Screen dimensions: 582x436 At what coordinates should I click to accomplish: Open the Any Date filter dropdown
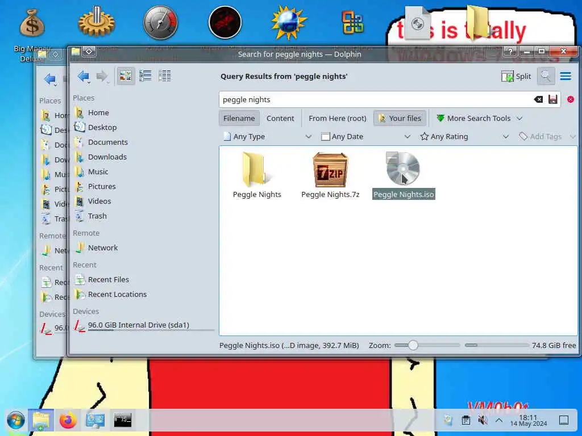pyautogui.click(x=365, y=136)
